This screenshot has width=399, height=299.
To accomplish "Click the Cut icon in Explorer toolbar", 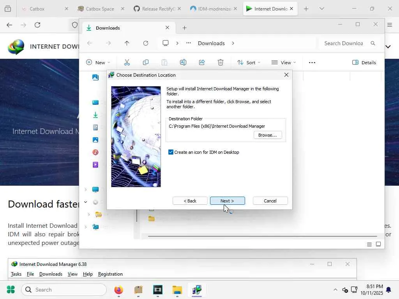I will pos(127,63).
